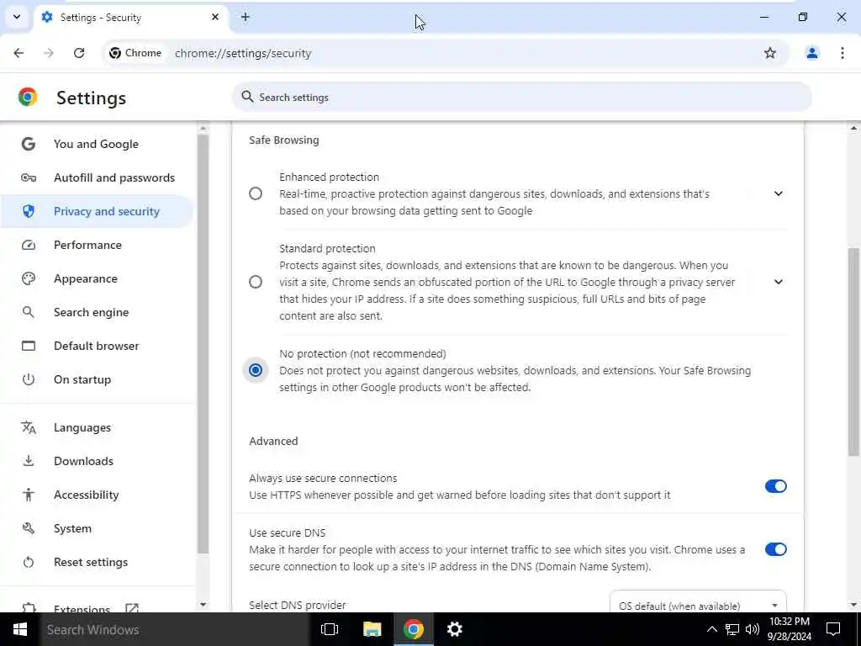Click the main page vertical scrollbar thumb
This screenshot has width=861, height=646.
[x=854, y=352]
